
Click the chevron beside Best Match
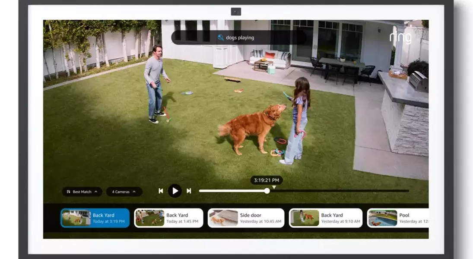96,192
